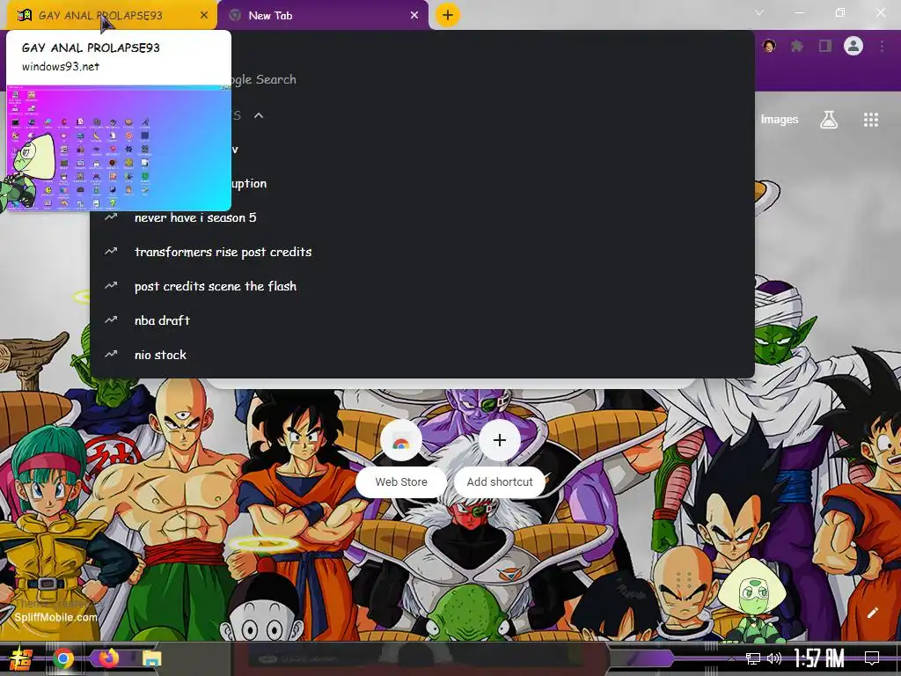Toggle the browser side panel
Image resolution: width=901 pixels, height=676 pixels.
825,46
